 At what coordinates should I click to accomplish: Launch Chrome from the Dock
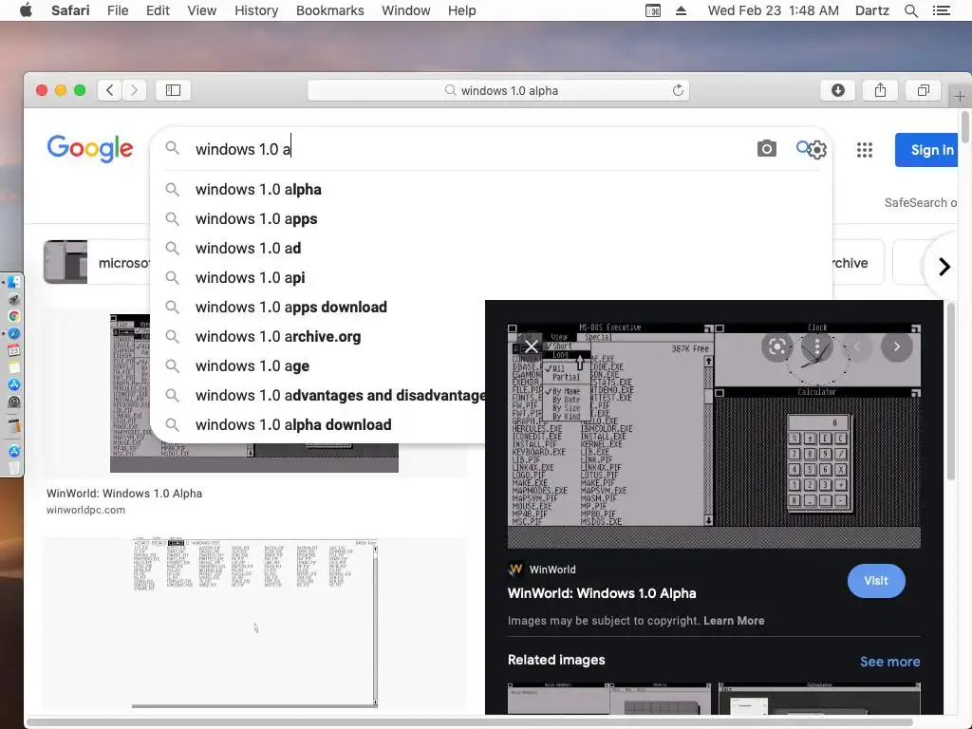(x=13, y=316)
